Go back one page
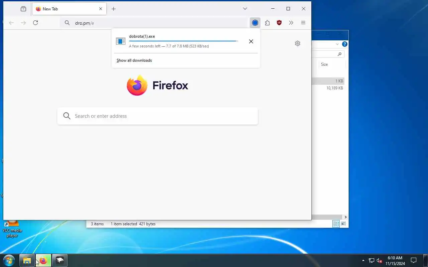428x267 pixels. (11, 23)
